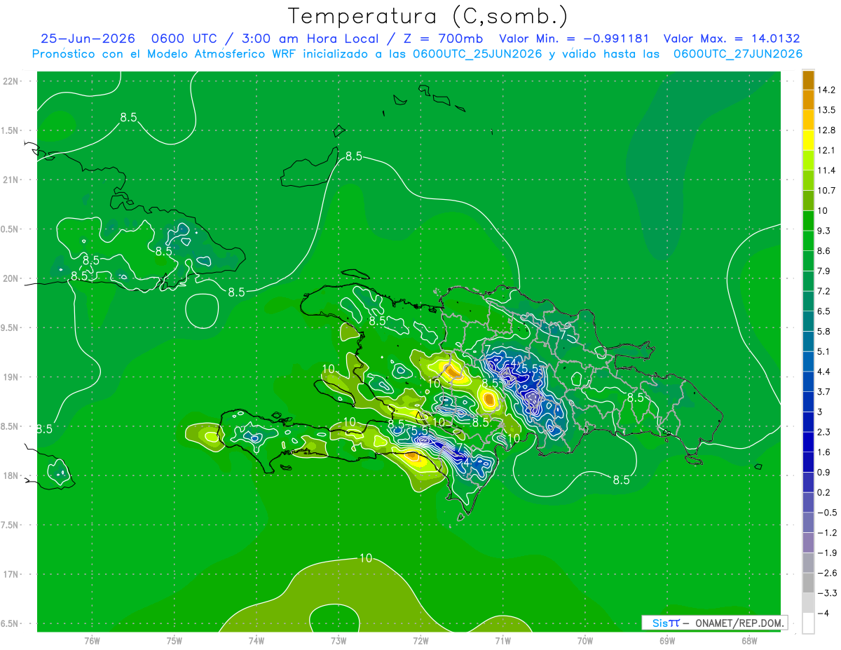
Task: Click the '68W' longitude axis label
Action: tap(749, 641)
